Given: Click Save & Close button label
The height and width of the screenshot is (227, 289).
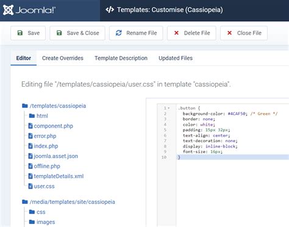Looking at the screenshot, I should coord(83,33).
